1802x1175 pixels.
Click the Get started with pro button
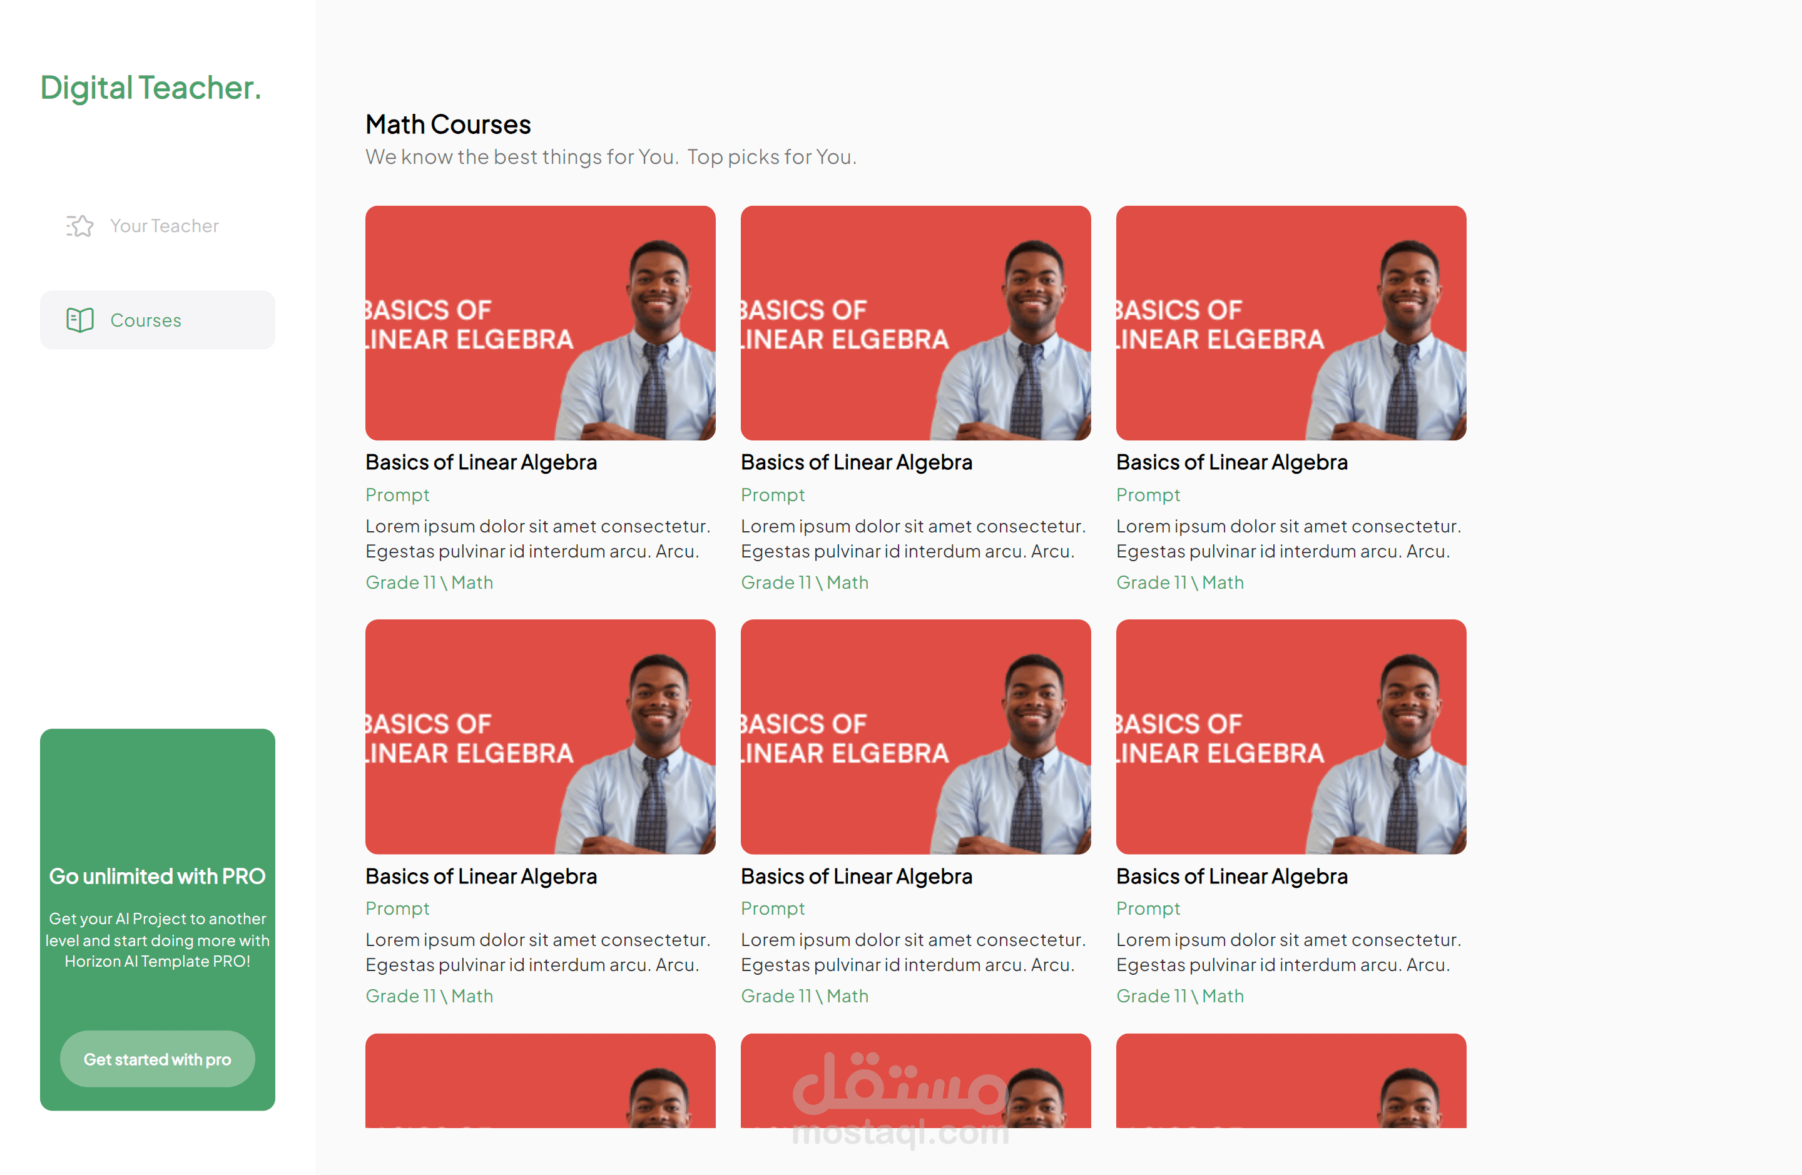[158, 1059]
